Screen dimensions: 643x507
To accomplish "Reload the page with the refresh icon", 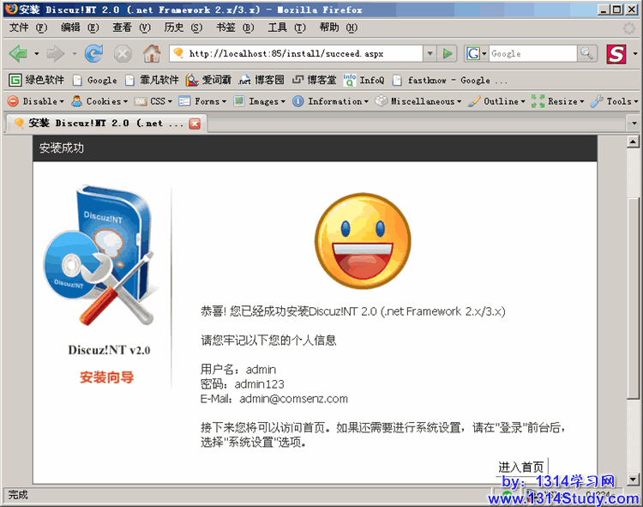I will pos(93,53).
